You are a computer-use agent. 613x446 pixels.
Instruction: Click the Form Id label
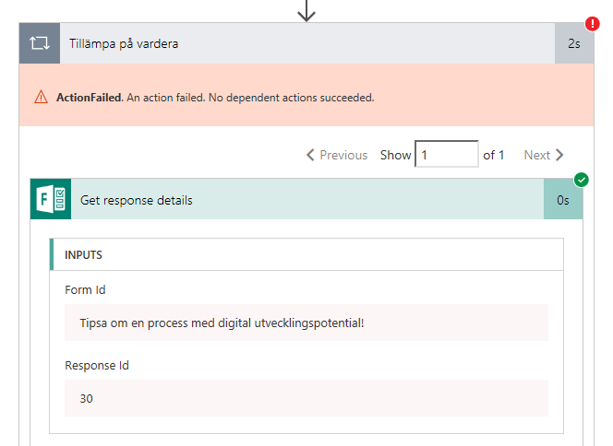click(x=85, y=289)
